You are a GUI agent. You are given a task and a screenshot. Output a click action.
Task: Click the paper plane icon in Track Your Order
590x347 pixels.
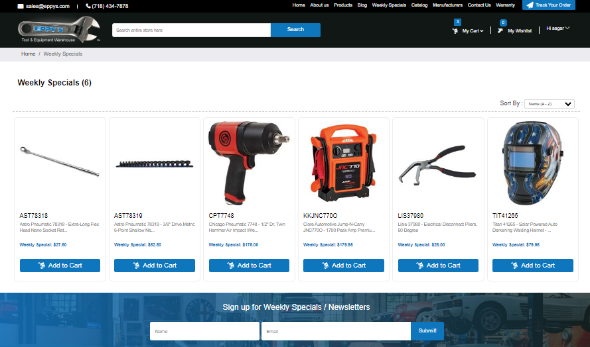[530, 5]
